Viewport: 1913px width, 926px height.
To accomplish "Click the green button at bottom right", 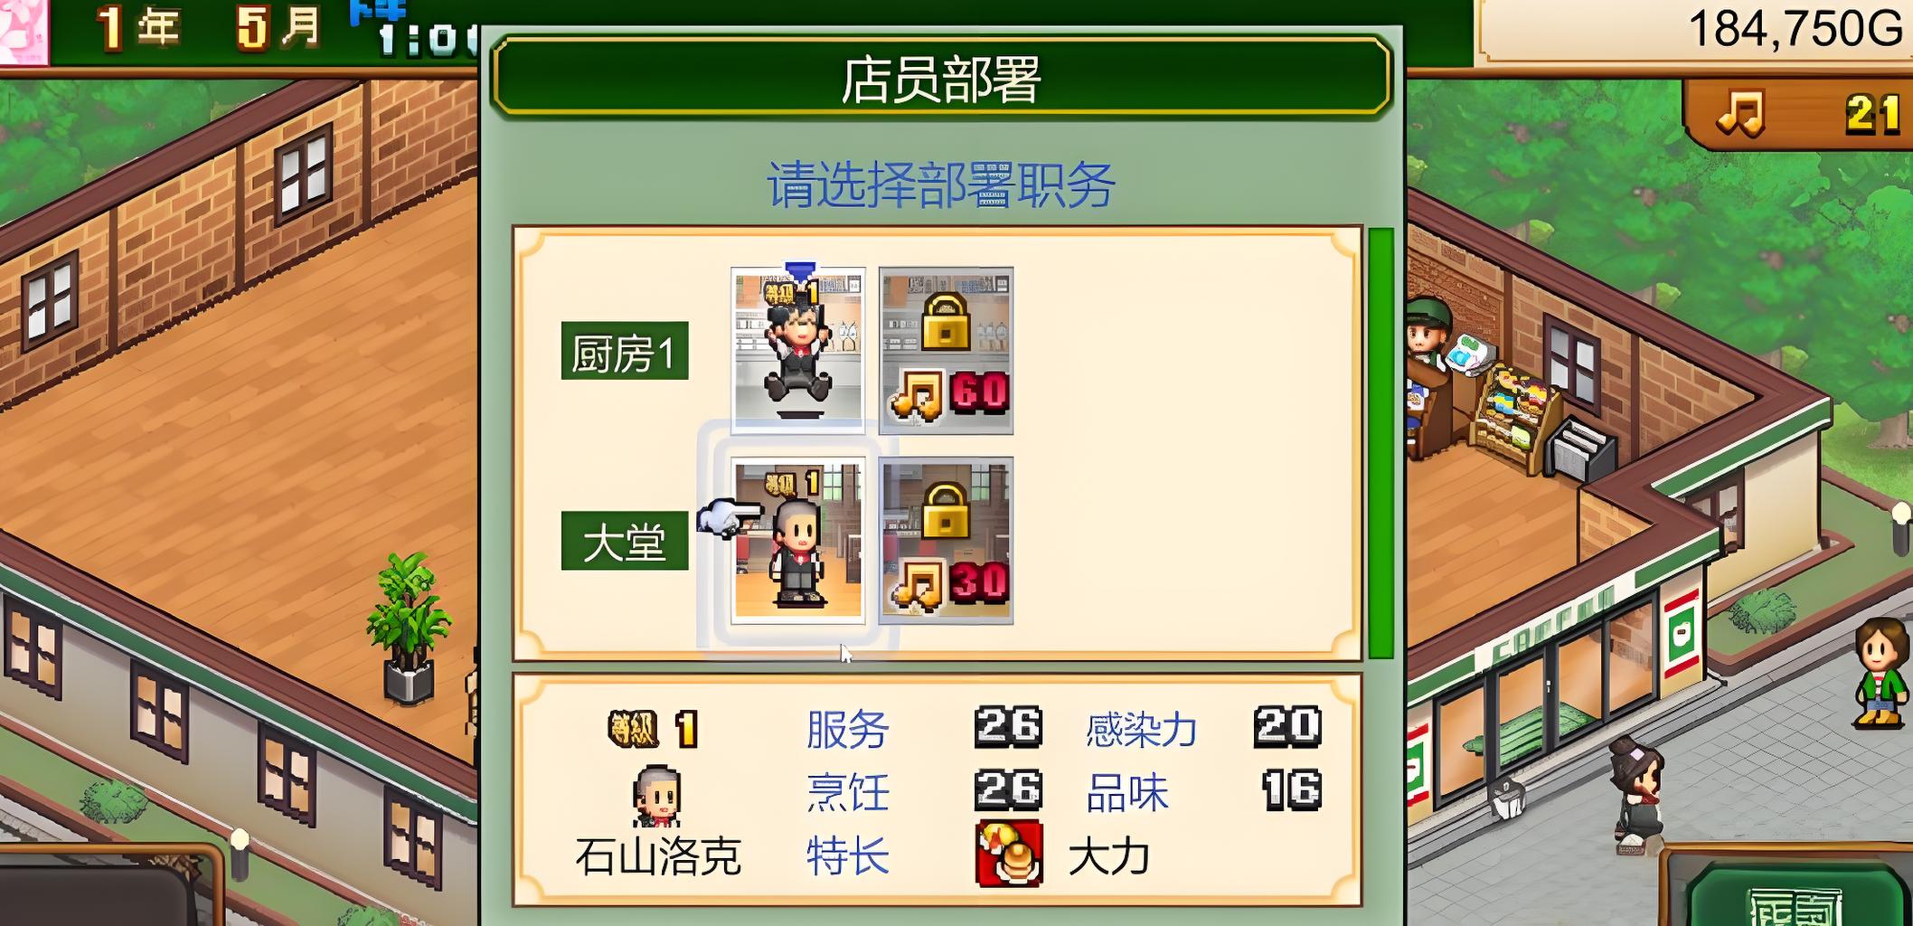I will coord(1791,895).
